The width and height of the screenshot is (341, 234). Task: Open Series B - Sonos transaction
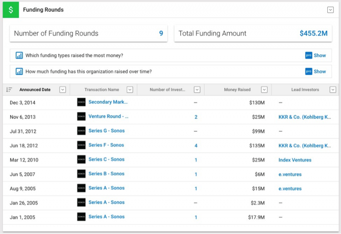click(106, 174)
